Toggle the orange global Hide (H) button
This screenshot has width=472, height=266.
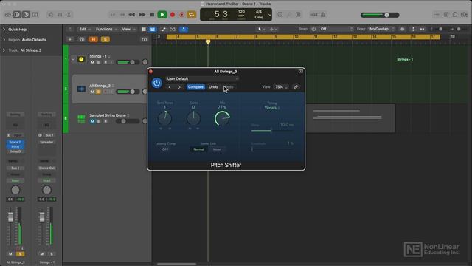click(x=94, y=39)
